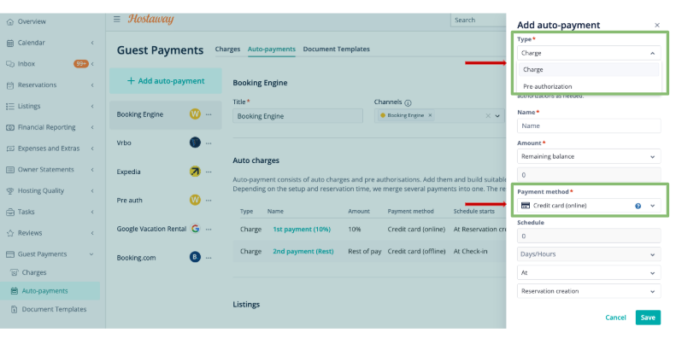This screenshot has height=344, width=676.
Task: Click the Reviews star icon
Action: (x=10, y=233)
